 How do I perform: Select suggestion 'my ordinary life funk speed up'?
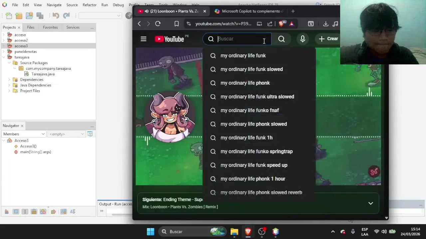(x=259, y=165)
